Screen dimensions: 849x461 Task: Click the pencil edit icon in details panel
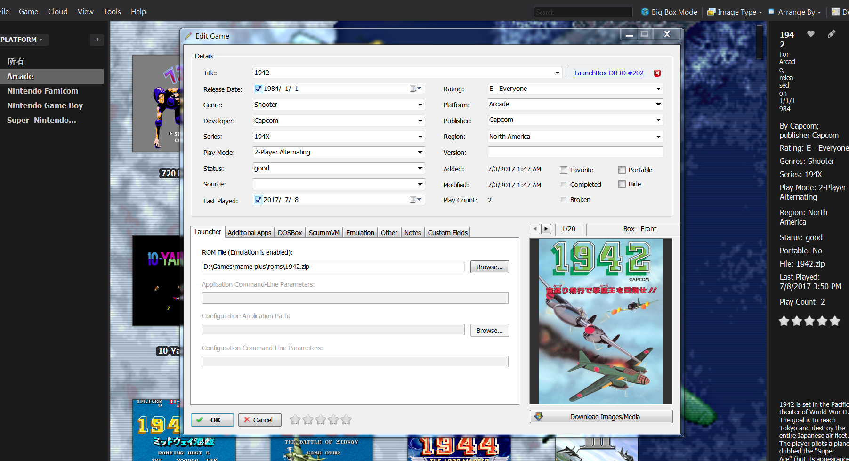coord(832,34)
